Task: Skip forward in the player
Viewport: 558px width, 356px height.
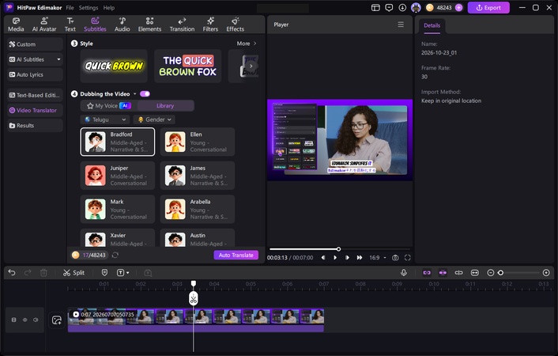Action: (x=360, y=258)
